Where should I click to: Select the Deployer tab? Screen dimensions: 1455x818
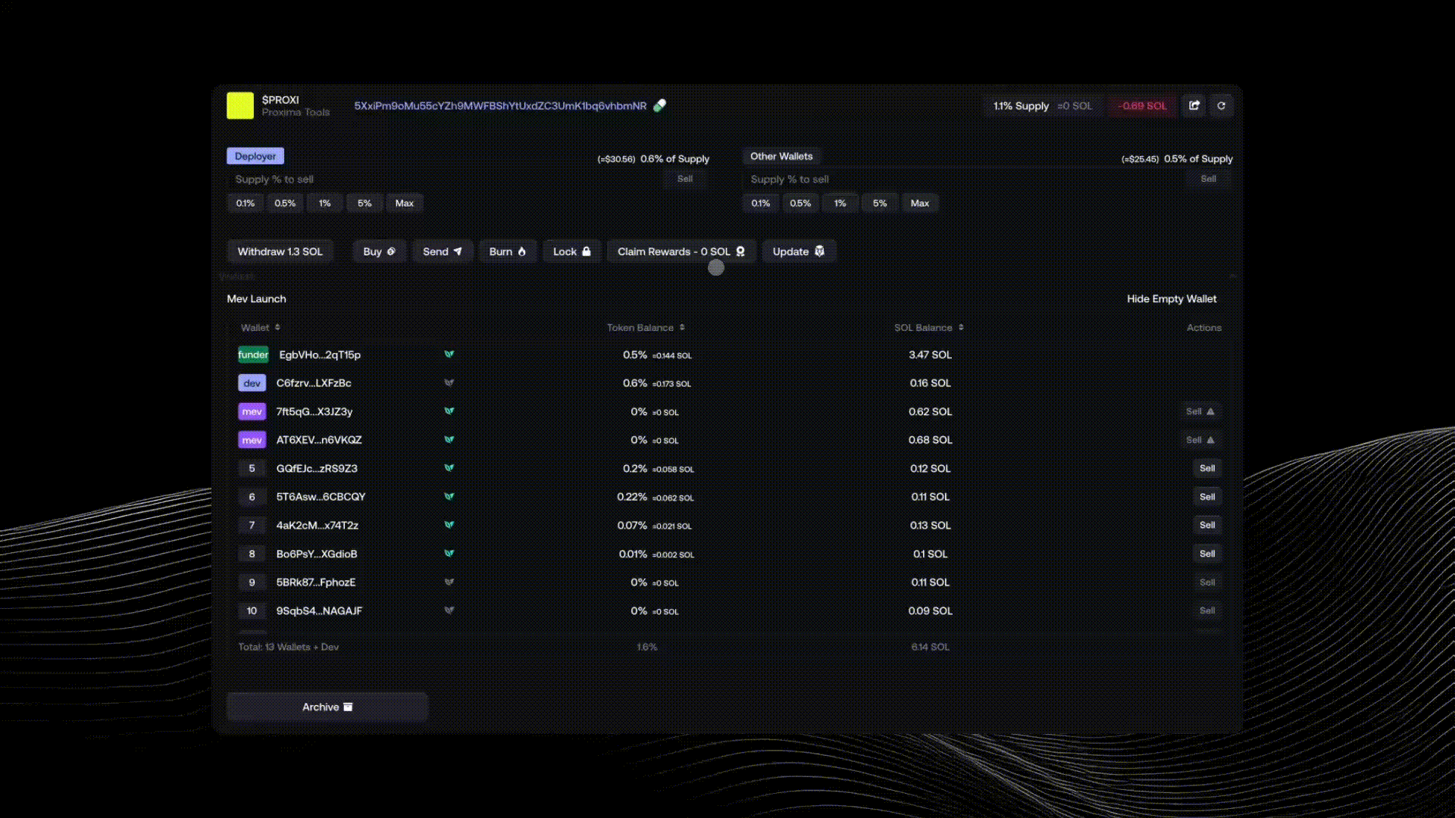[x=255, y=156]
